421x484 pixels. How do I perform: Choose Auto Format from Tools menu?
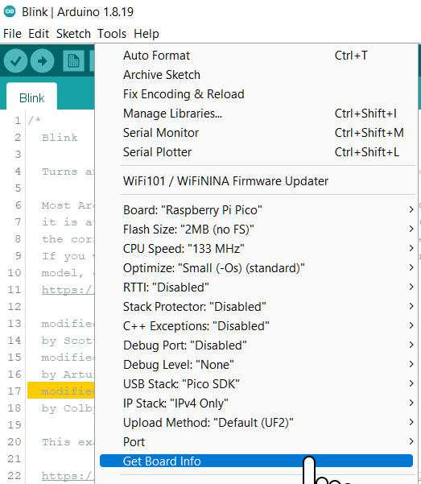(x=256, y=56)
